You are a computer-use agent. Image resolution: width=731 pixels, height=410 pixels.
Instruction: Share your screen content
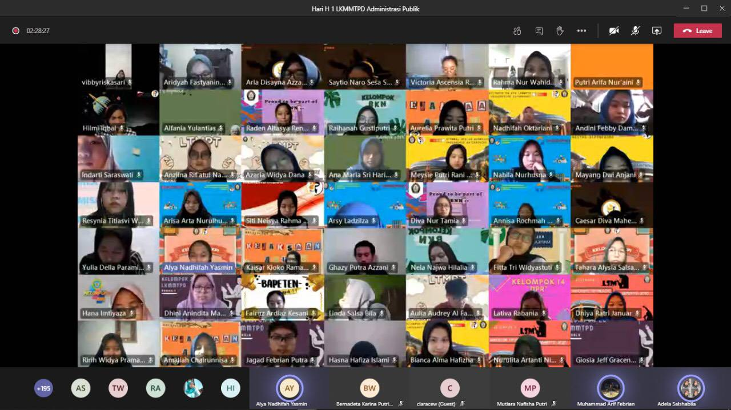(x=657, y=31)
